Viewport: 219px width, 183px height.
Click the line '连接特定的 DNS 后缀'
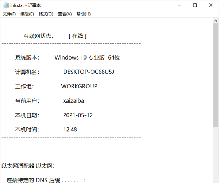point(33,180)
